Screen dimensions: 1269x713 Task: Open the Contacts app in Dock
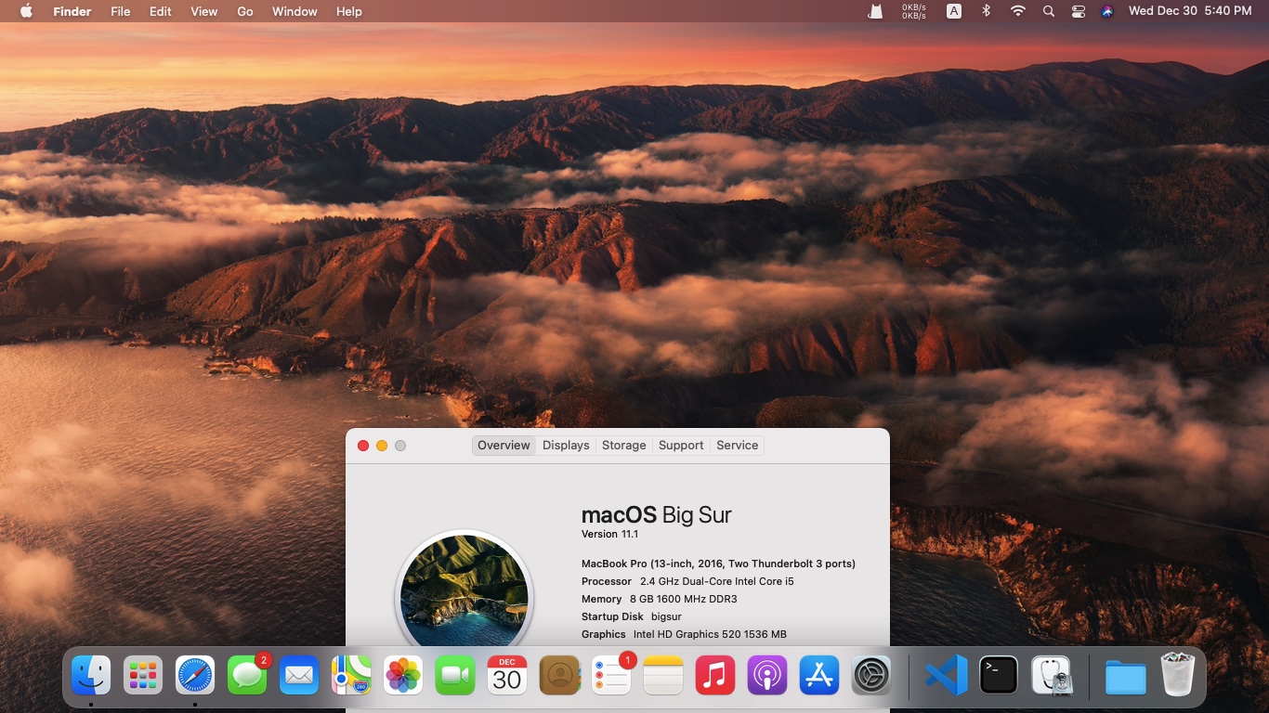(559, 675)
